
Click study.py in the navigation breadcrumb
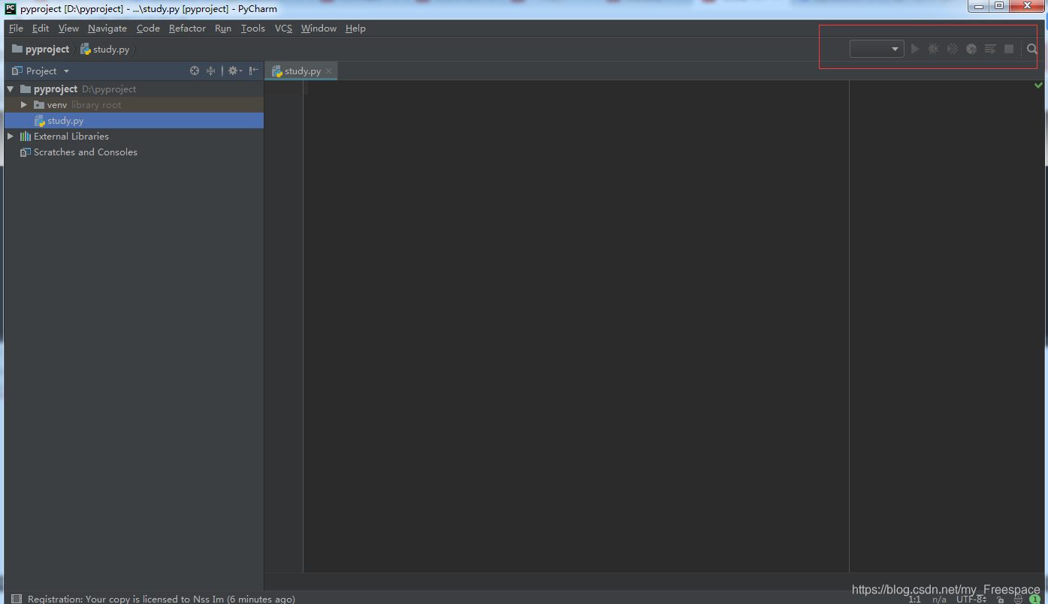(x=104, y=49)
